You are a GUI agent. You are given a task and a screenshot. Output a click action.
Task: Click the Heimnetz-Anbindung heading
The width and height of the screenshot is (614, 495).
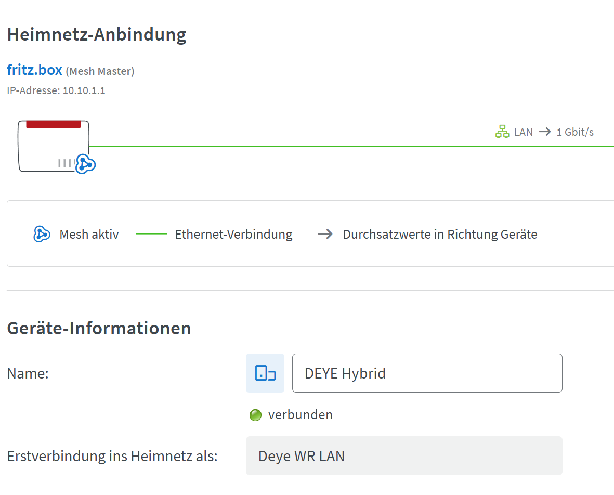(97, 35)
